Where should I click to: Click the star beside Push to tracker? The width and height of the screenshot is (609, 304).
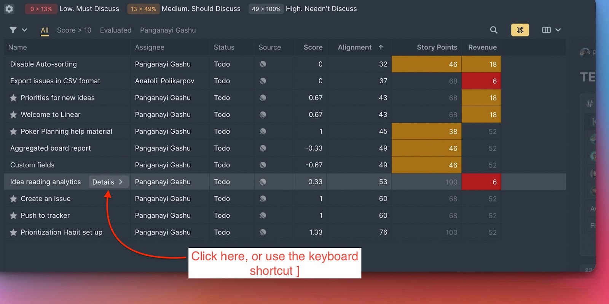[13, 215]
